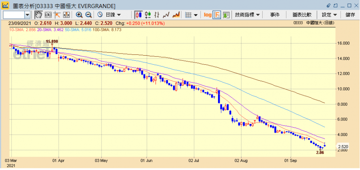Screen dimensions: 360x170
Task: Click the zoom out magnifier icon
Action: (88, 15)
